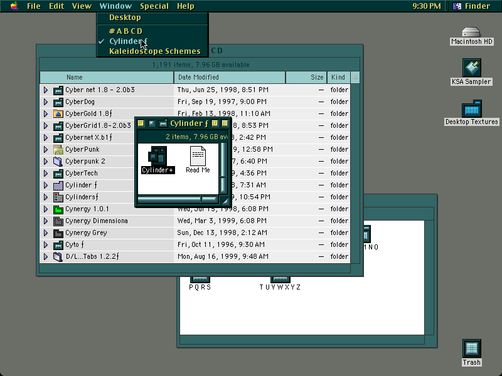502x376 pixels.
Task: Sort list by Kind column header
Action: point(339,77)
